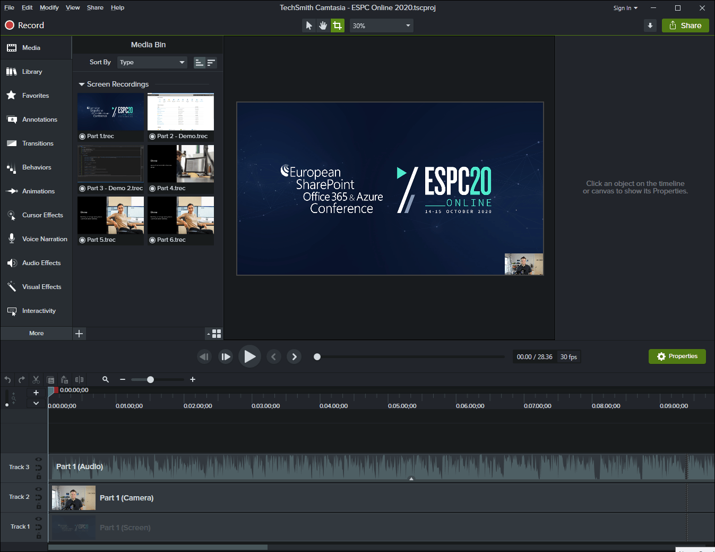Open the Favorites panel
The height and width of the screenshot is (552, 715).
pyautogui.click(x=36, y=96)
